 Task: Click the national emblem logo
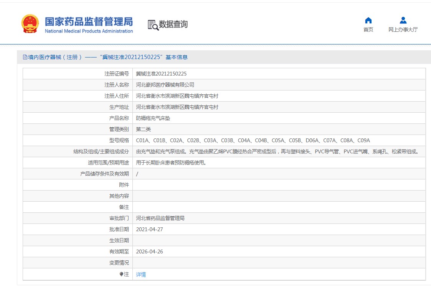(30, 24)
